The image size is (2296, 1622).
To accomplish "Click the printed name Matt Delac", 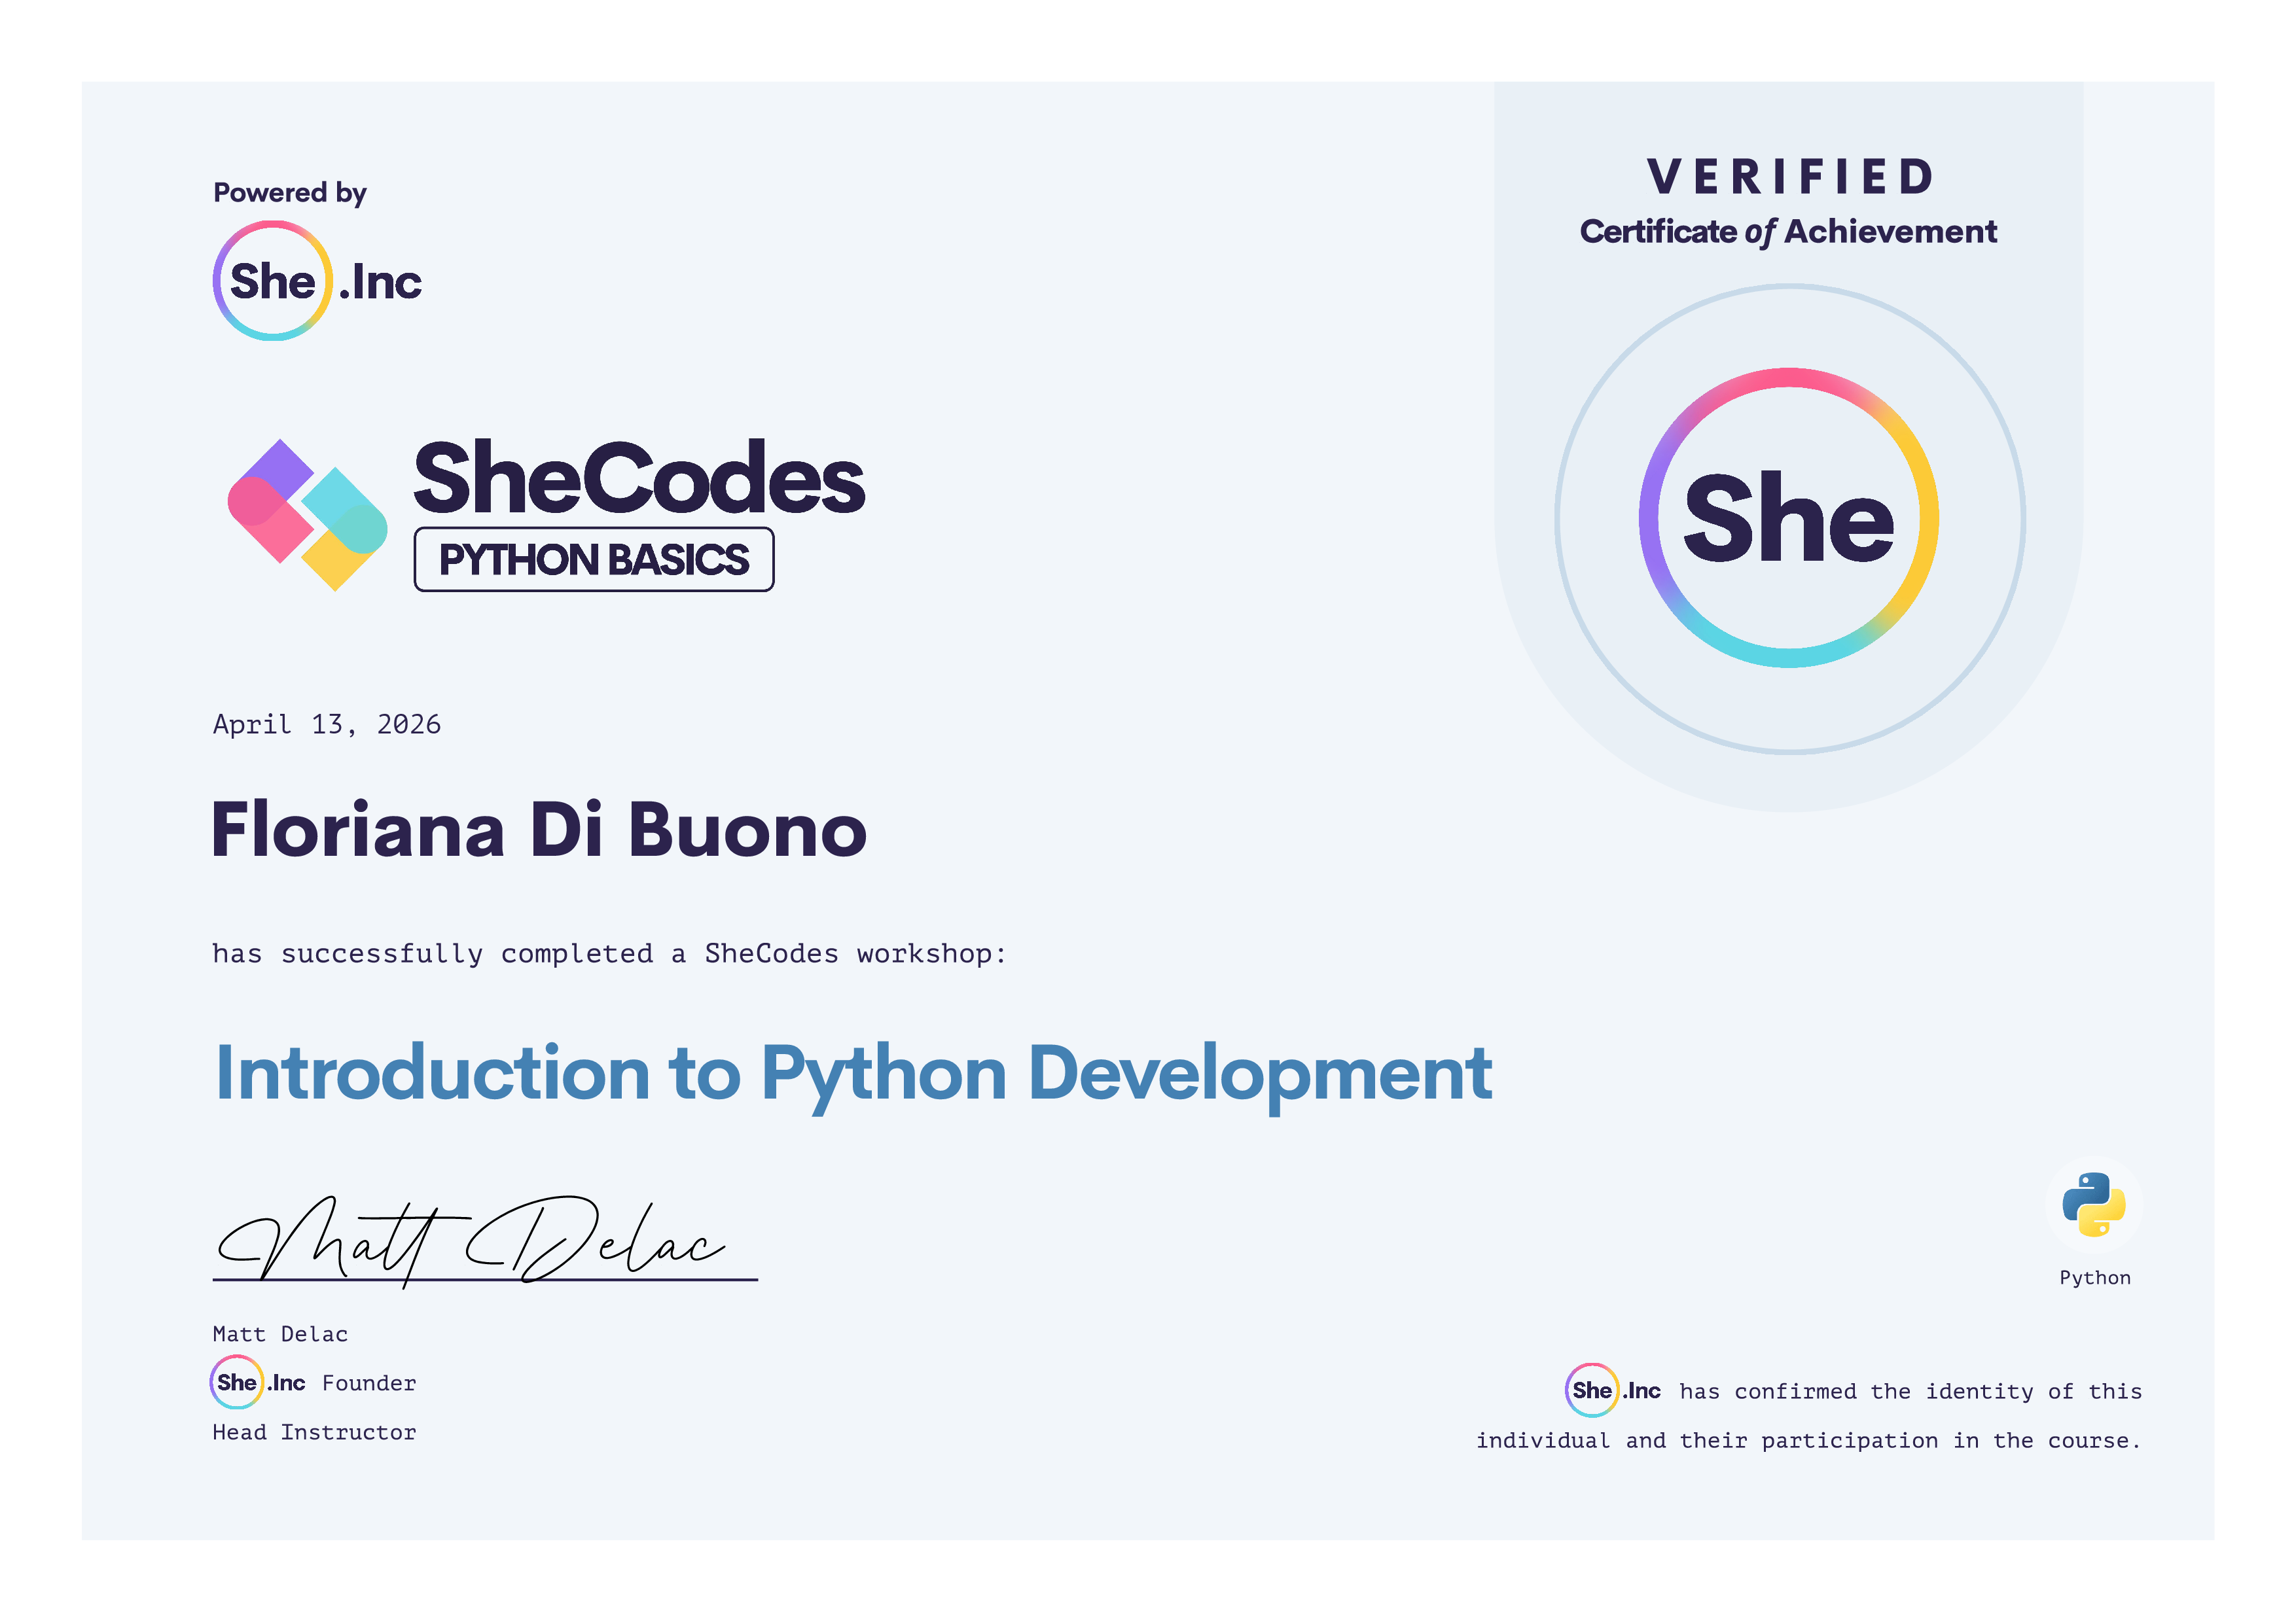I will tap(280, 1333).
